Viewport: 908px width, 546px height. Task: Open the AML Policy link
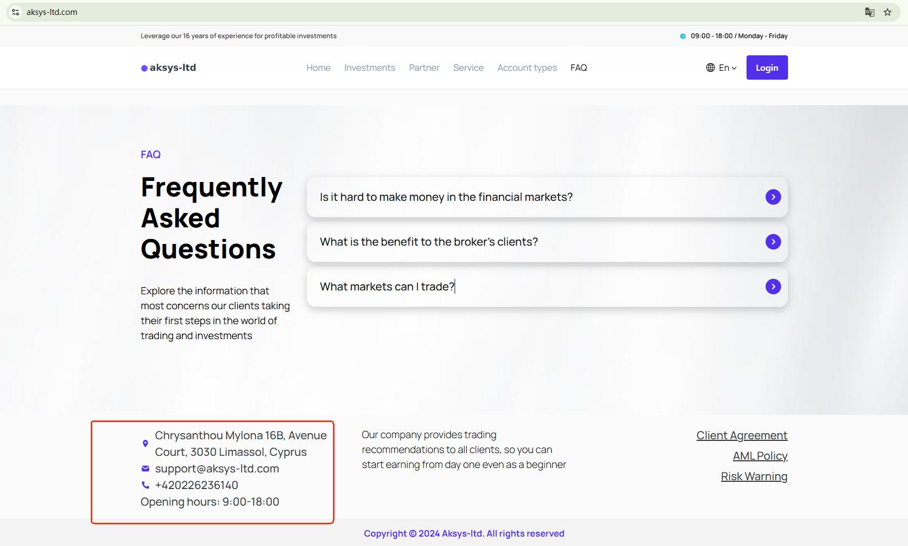[x=760, y=456]
